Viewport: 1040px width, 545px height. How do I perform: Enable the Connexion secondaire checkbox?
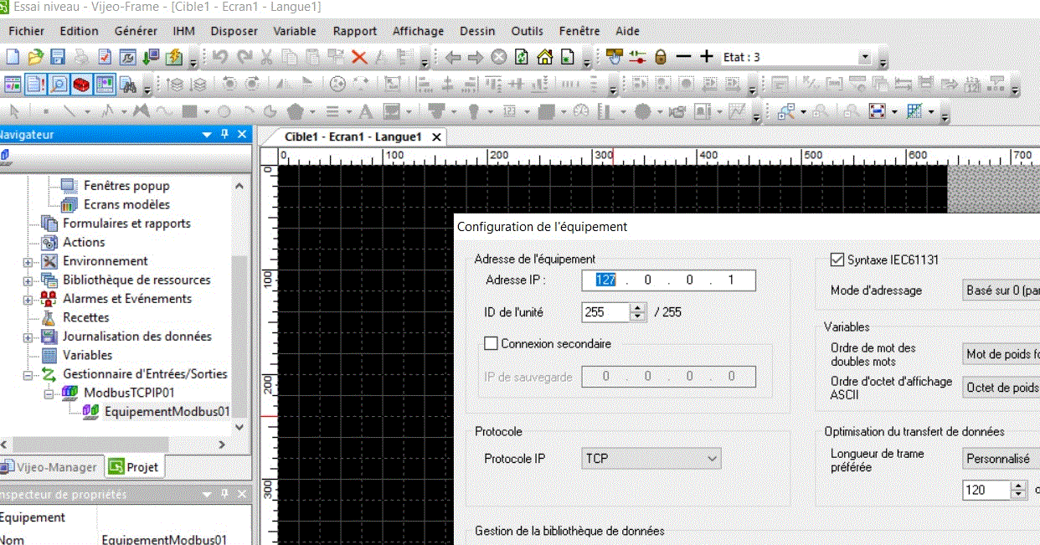pyautogui.click(x=492, y=343)
